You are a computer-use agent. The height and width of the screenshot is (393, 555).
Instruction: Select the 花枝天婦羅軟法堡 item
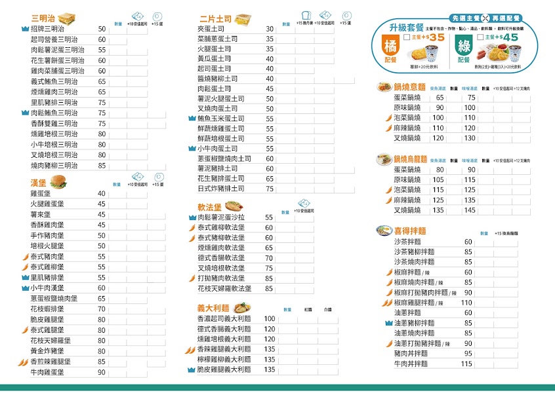click(x=255, y=289)
